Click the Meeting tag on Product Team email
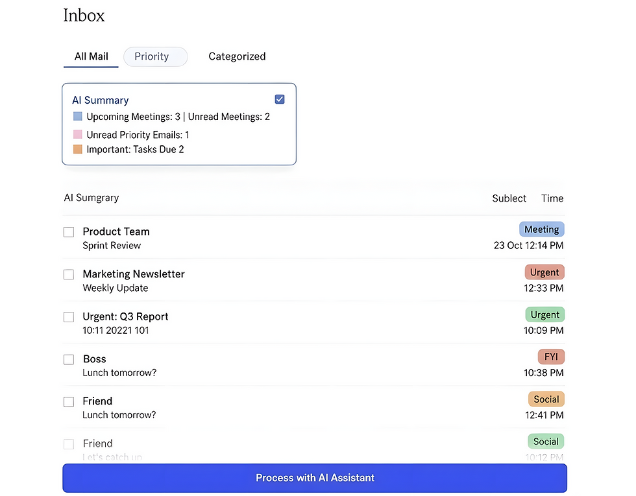 [x=541, y=229]
